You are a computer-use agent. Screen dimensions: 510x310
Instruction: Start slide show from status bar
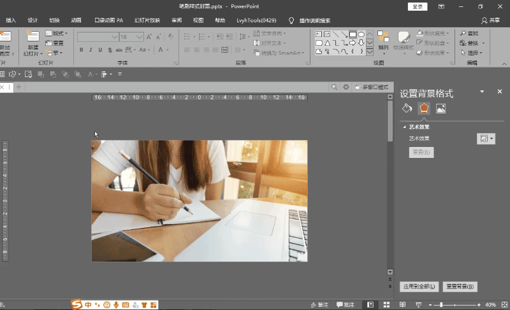click(418, 304)
